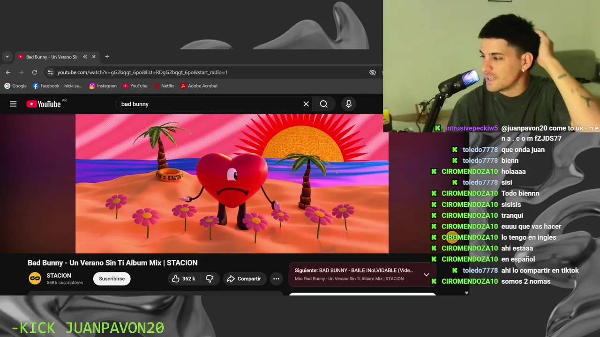The height and width of the screenshot is (337, 600).
Task: Open the Facebook bookmark
Action: 57,86
